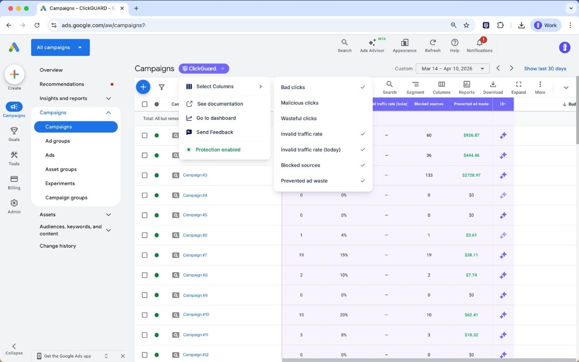
Task: Click the blue plus new campaign button
Action: (x=143, y=87)
